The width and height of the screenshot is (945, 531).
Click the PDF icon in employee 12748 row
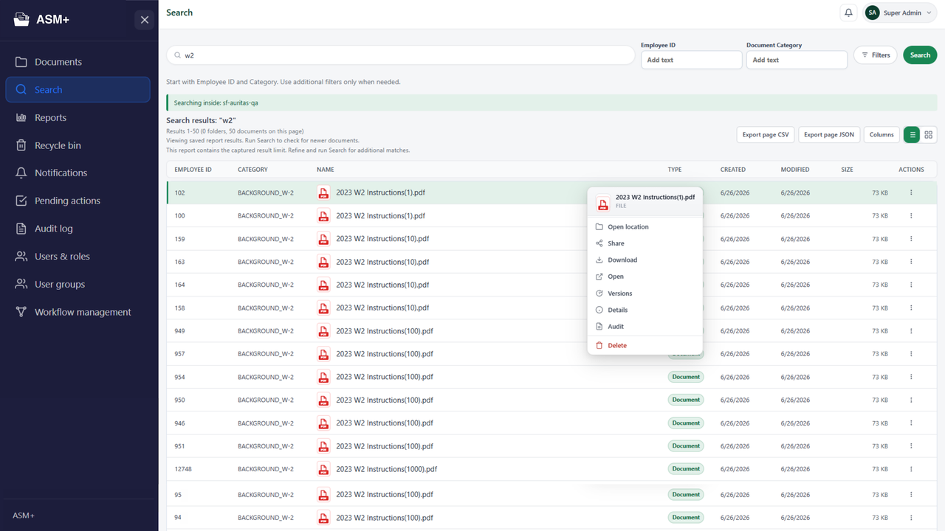point(323,469)
